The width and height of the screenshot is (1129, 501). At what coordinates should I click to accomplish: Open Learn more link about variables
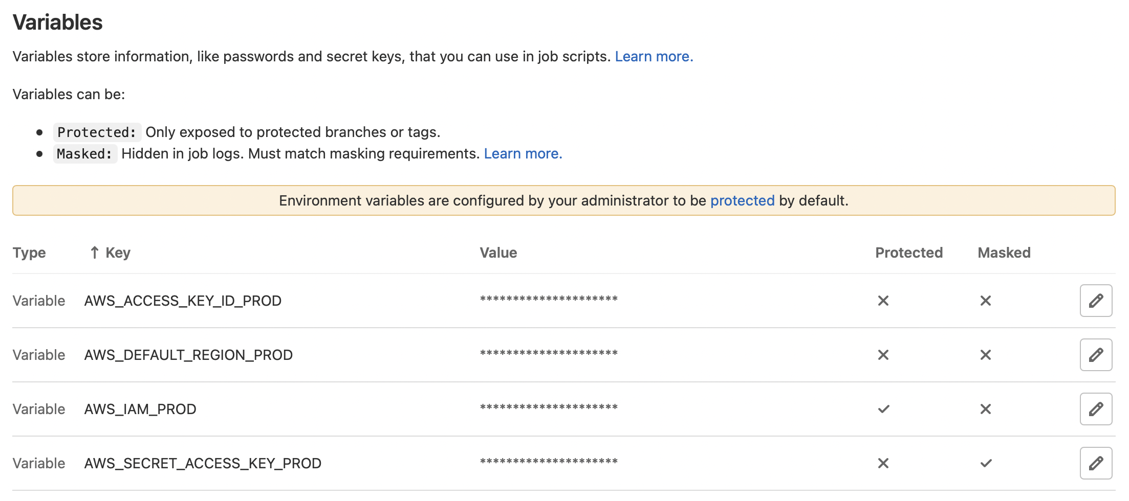(654, 56)
